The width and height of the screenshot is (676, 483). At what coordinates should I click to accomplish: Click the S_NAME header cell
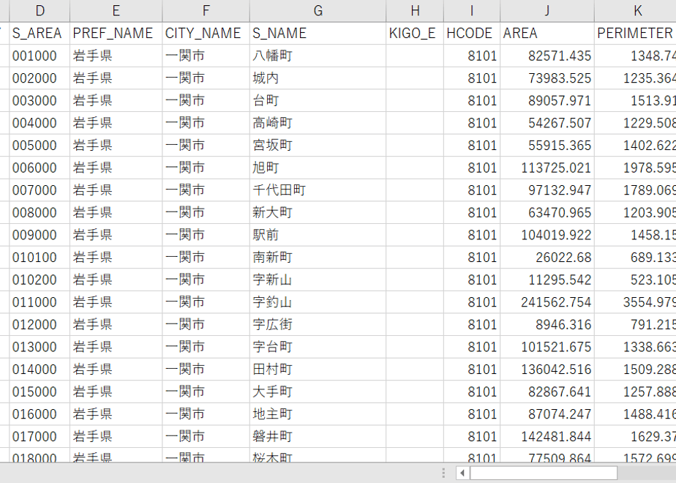(x=318, y=33)
